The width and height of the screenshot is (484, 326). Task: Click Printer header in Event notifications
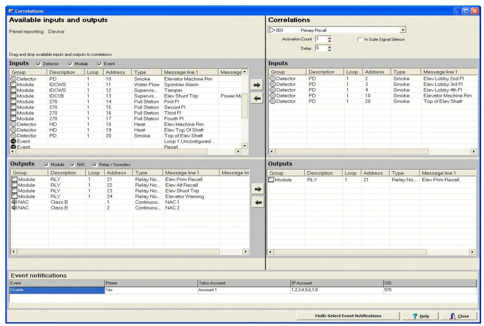click(x=151, y=283)
